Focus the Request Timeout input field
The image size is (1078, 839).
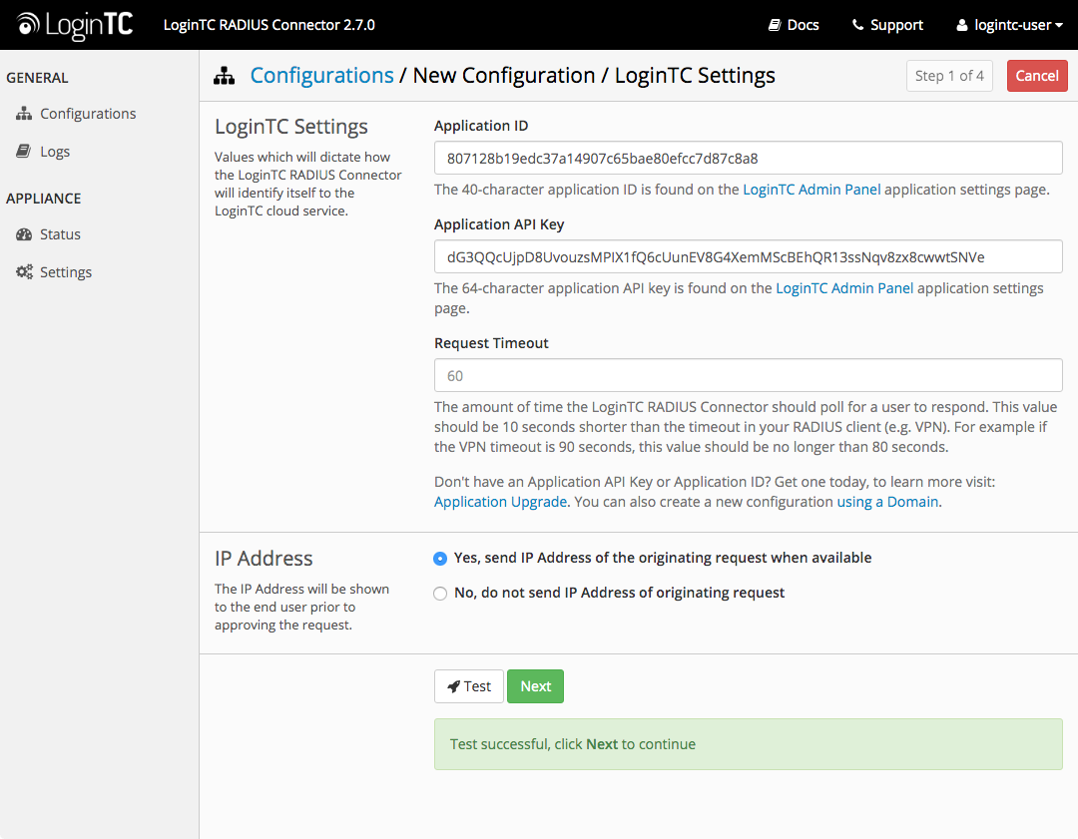click(748, 376)
